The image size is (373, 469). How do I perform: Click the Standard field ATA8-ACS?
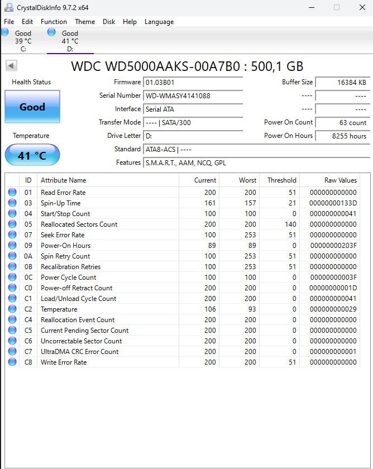point(257,150)
